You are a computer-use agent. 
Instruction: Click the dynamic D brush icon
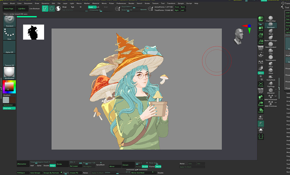(x=151, y=9)
